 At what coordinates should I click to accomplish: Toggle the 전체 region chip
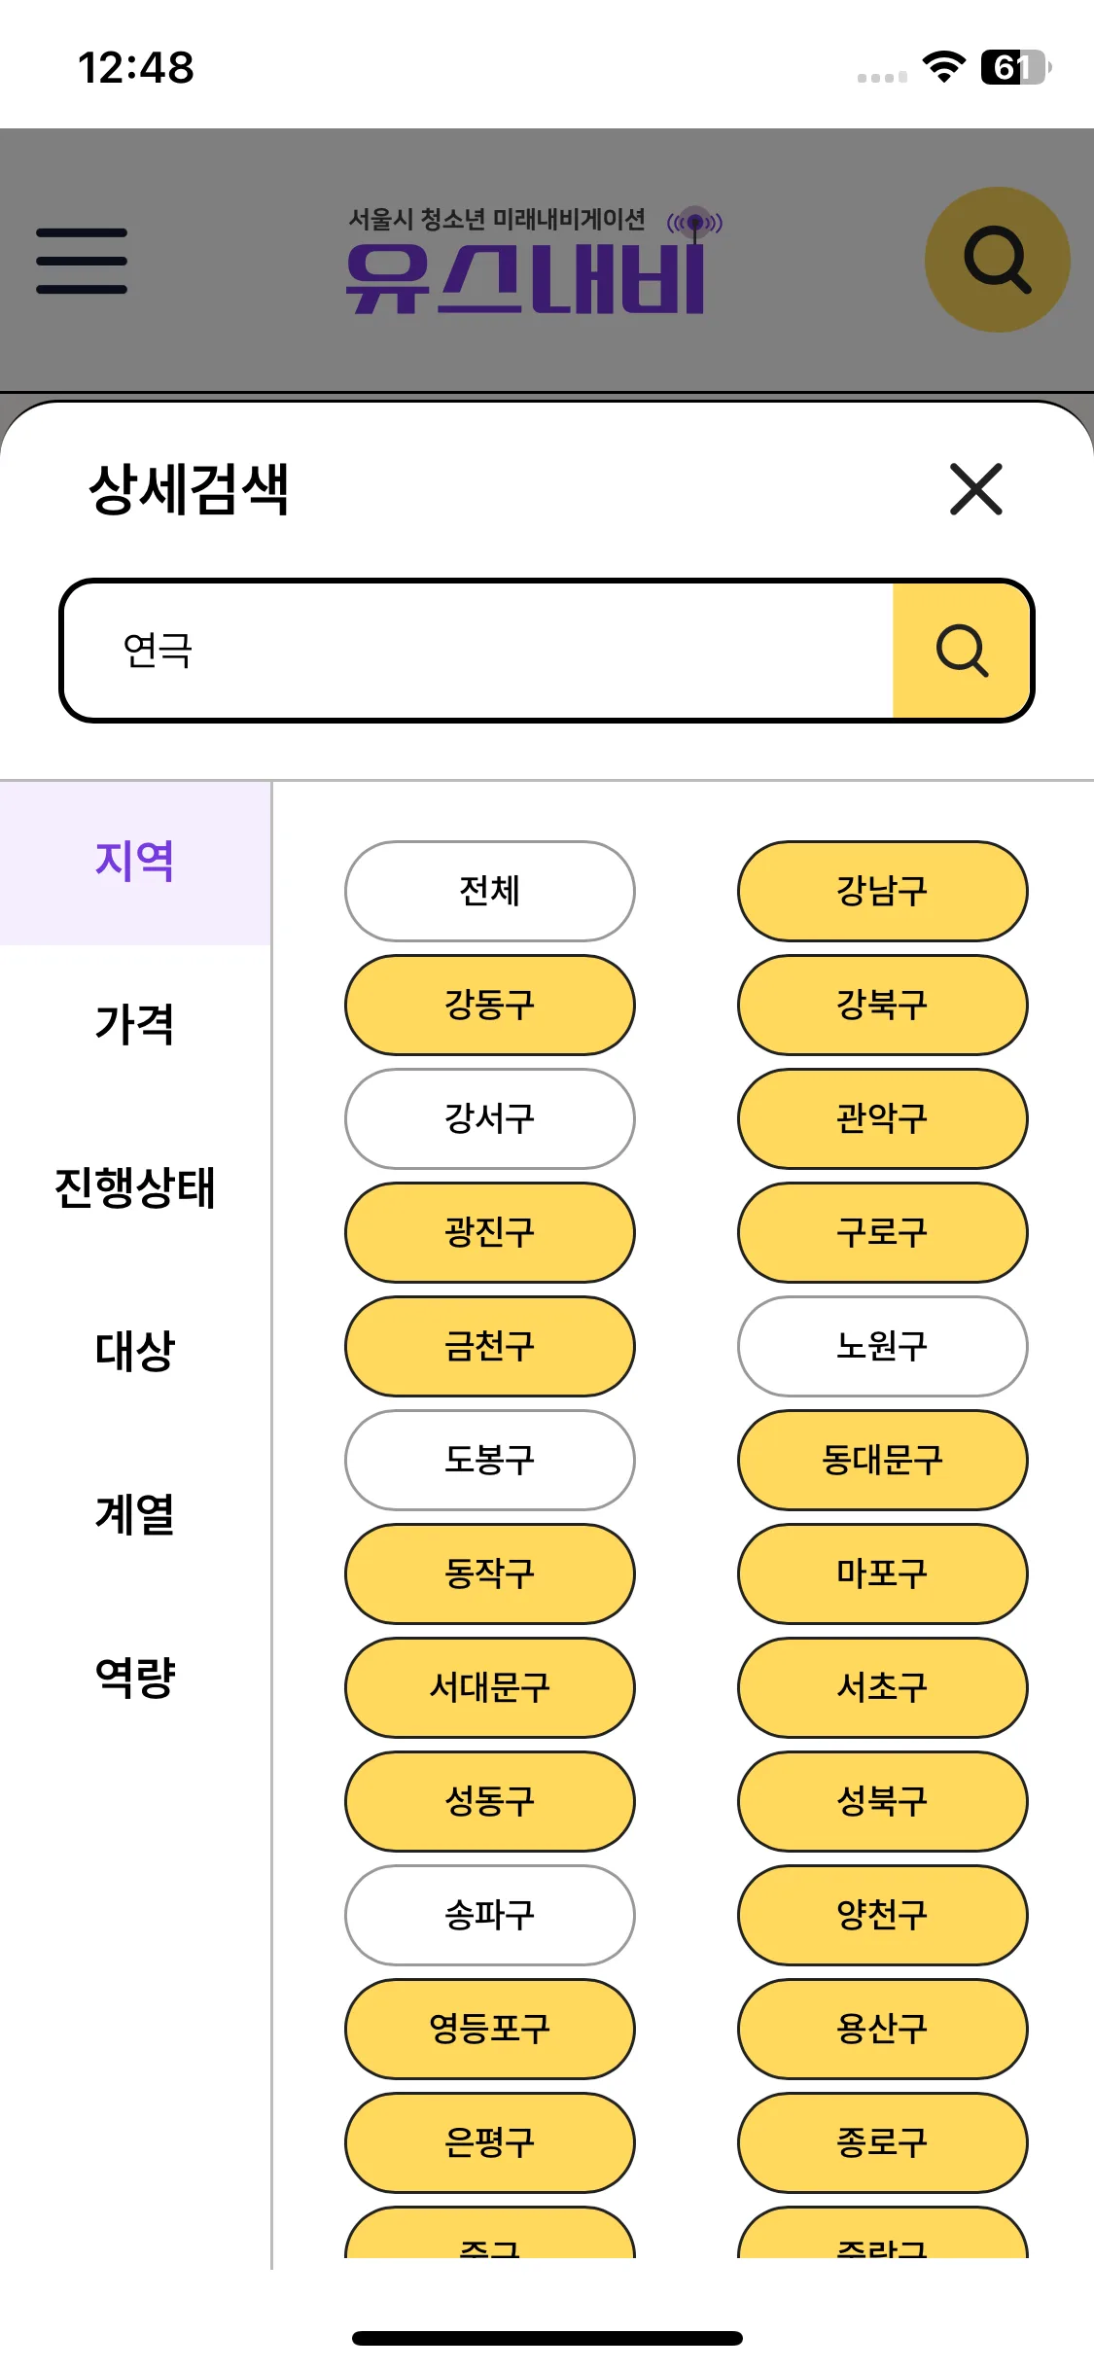pos(490,891)
